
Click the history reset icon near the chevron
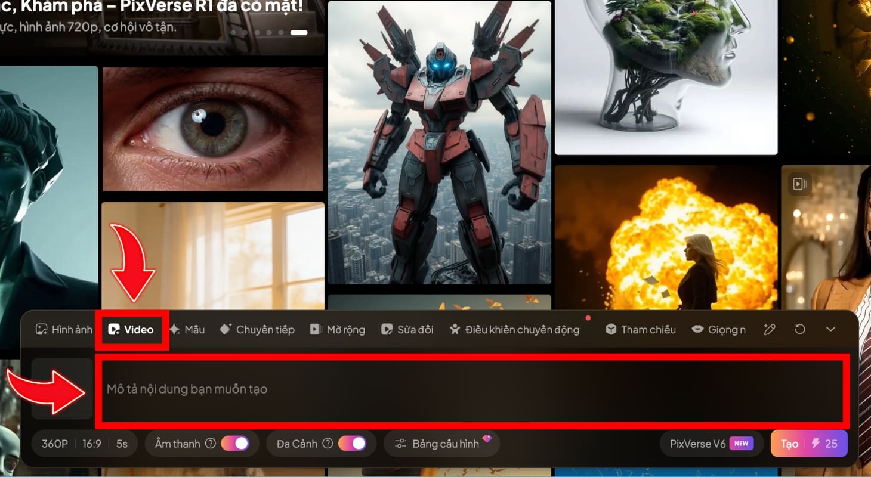click(x=799, y=329)
